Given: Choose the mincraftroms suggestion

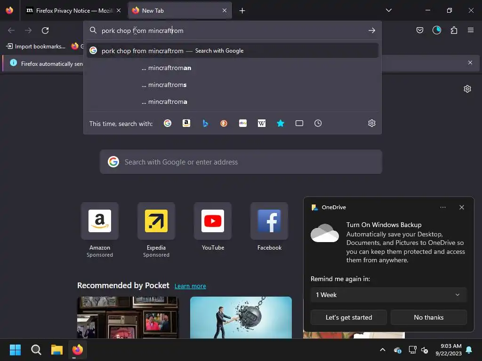Looking at the screenshot, I should click(x=233, y=85).
